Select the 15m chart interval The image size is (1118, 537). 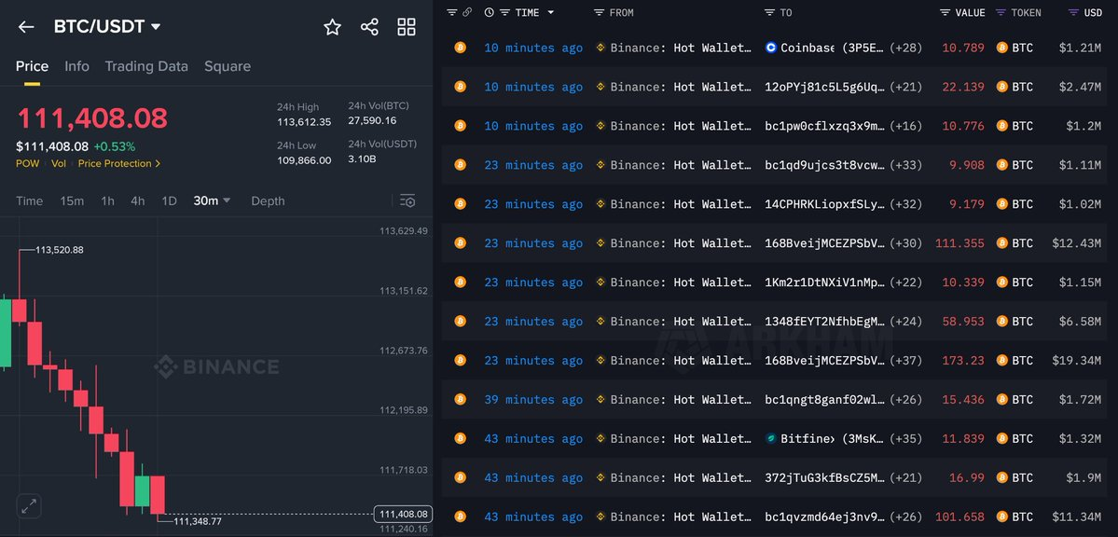pos(72,201)
